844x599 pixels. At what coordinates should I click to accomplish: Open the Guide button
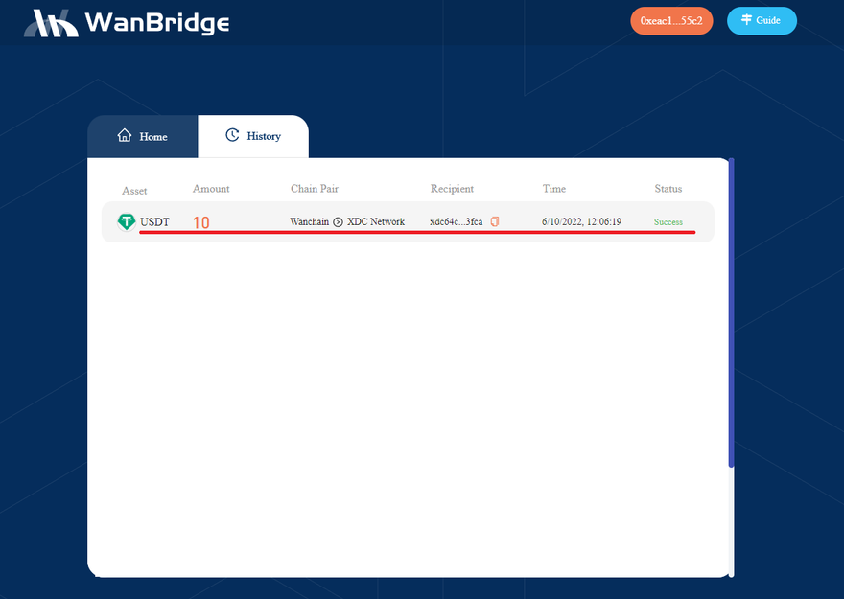coord(762,21)
